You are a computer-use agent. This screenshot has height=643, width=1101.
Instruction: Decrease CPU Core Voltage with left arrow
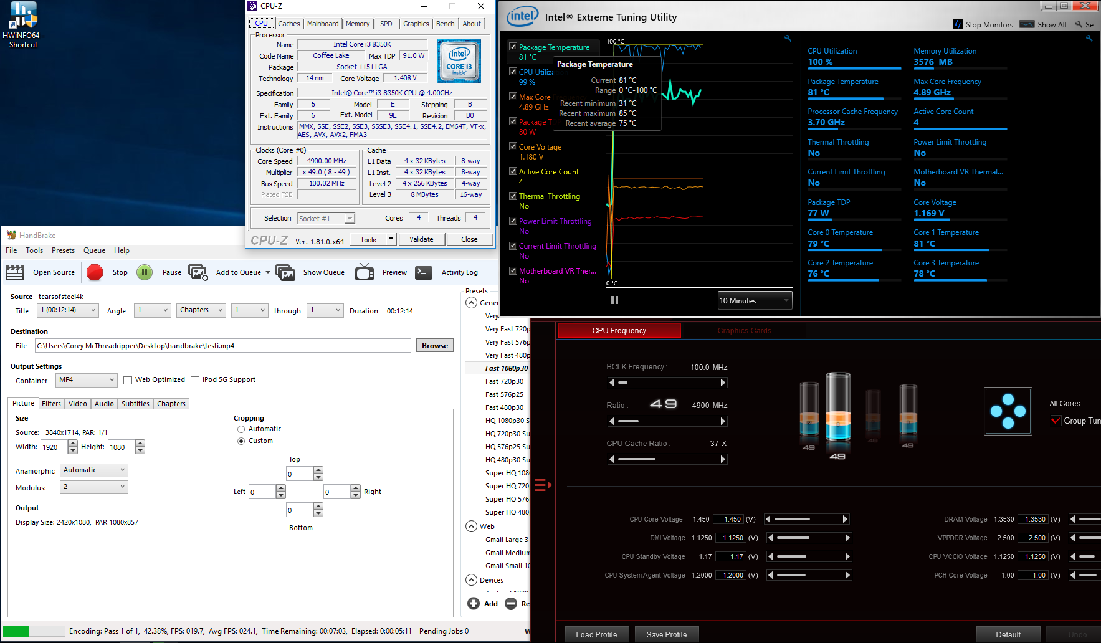(768, 519)
